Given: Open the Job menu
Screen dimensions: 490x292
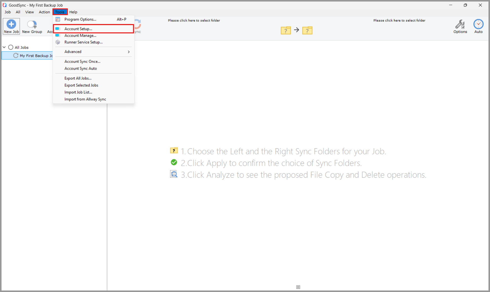Looking at the screenshot, I should [8, 12].
